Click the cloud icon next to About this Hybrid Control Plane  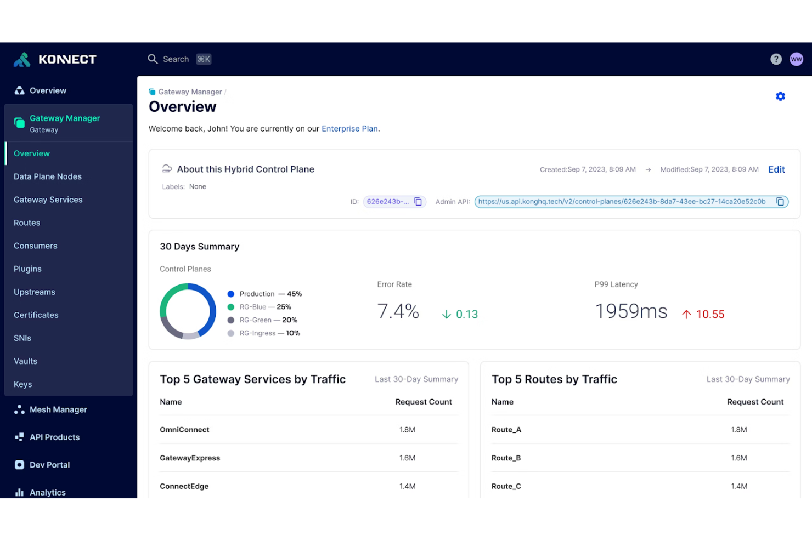click(x=166, y=169)
